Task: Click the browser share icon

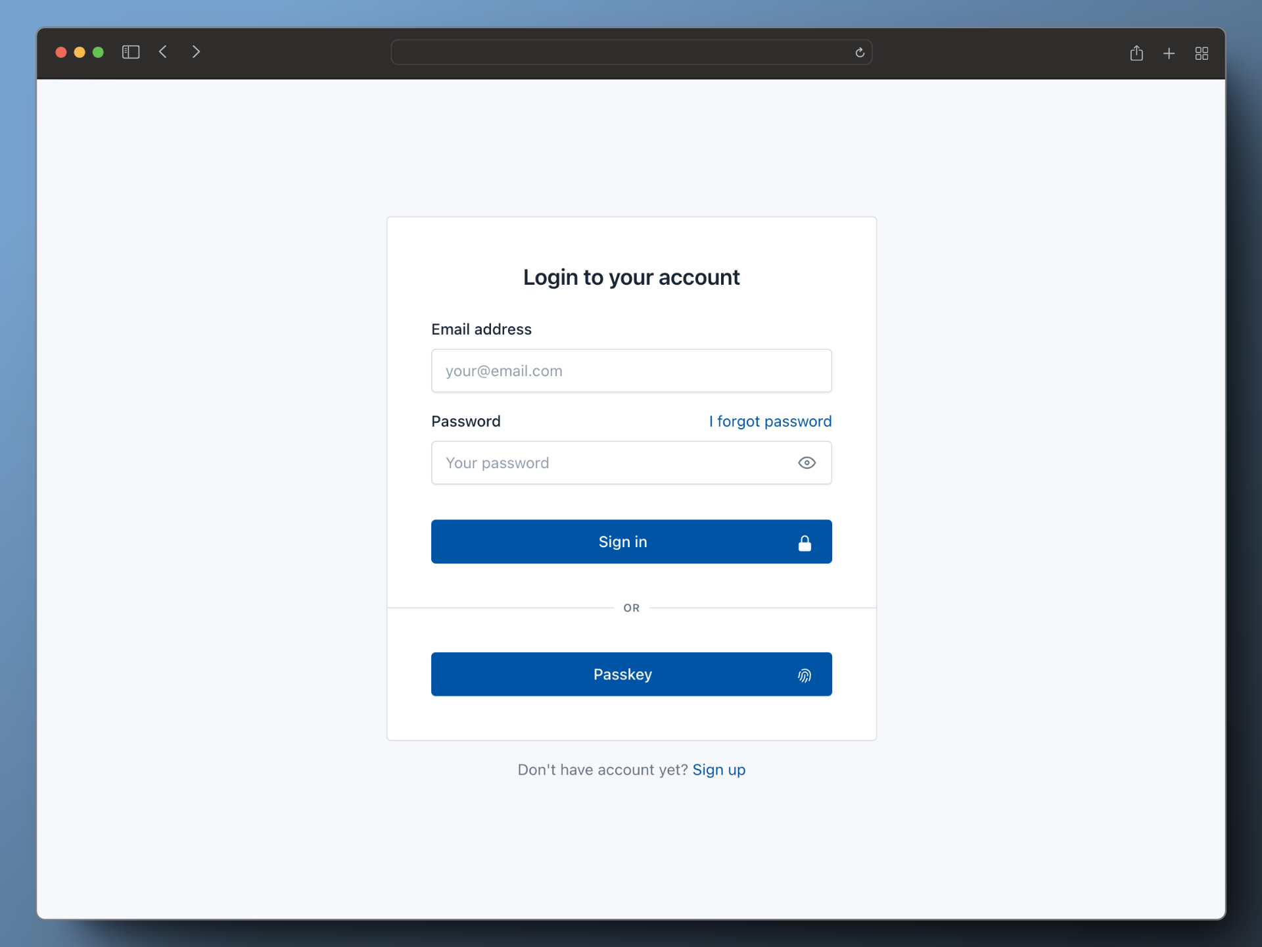Action: 1136,52
